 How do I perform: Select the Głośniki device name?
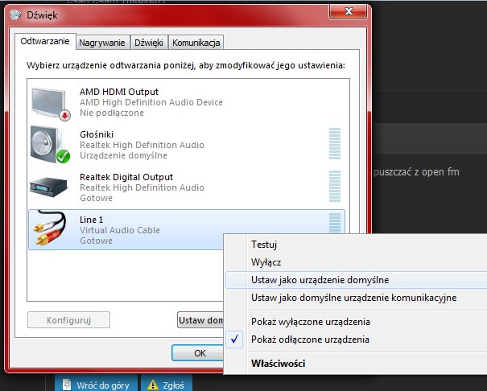97,134
